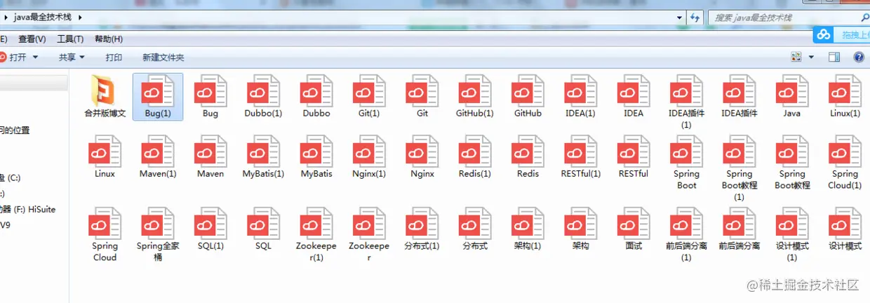Viewport: 870px width, 303px height.
Task: Select the (C:) drive in sidebar
Action: [11, 178]
